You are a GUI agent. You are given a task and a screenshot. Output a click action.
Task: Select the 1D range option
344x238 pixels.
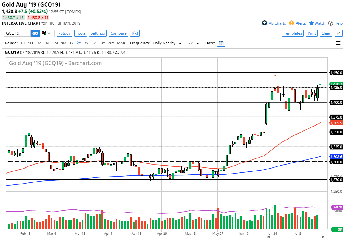[x=23, y=43]
